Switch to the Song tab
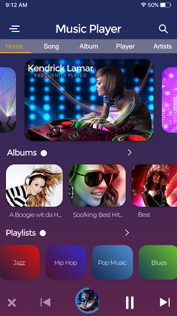 click(51, 46)
